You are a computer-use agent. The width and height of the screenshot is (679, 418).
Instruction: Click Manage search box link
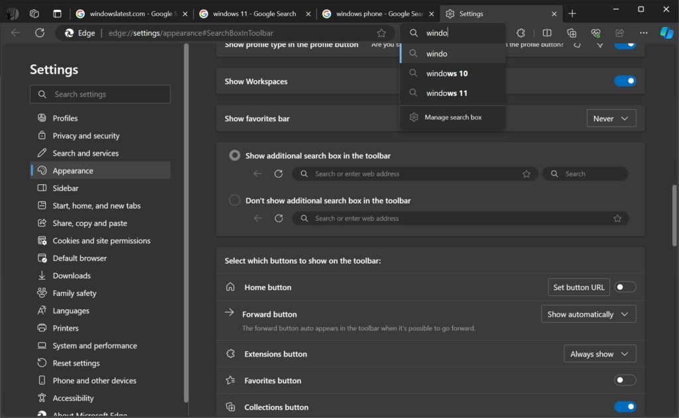click(x=453, y=117)
